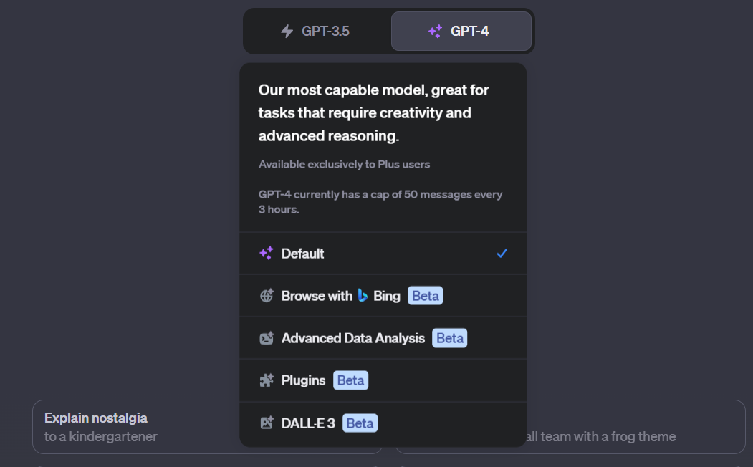Click the purple sparkle icon beside GPT-4
The width and height of the screenshot is (753, 467).
(436, 32)
